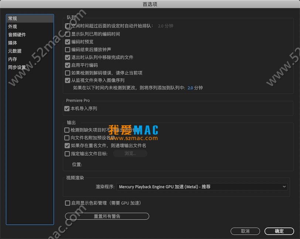
Task: Check 检测到缺失项目时 output option
Action: coord(67,130)
